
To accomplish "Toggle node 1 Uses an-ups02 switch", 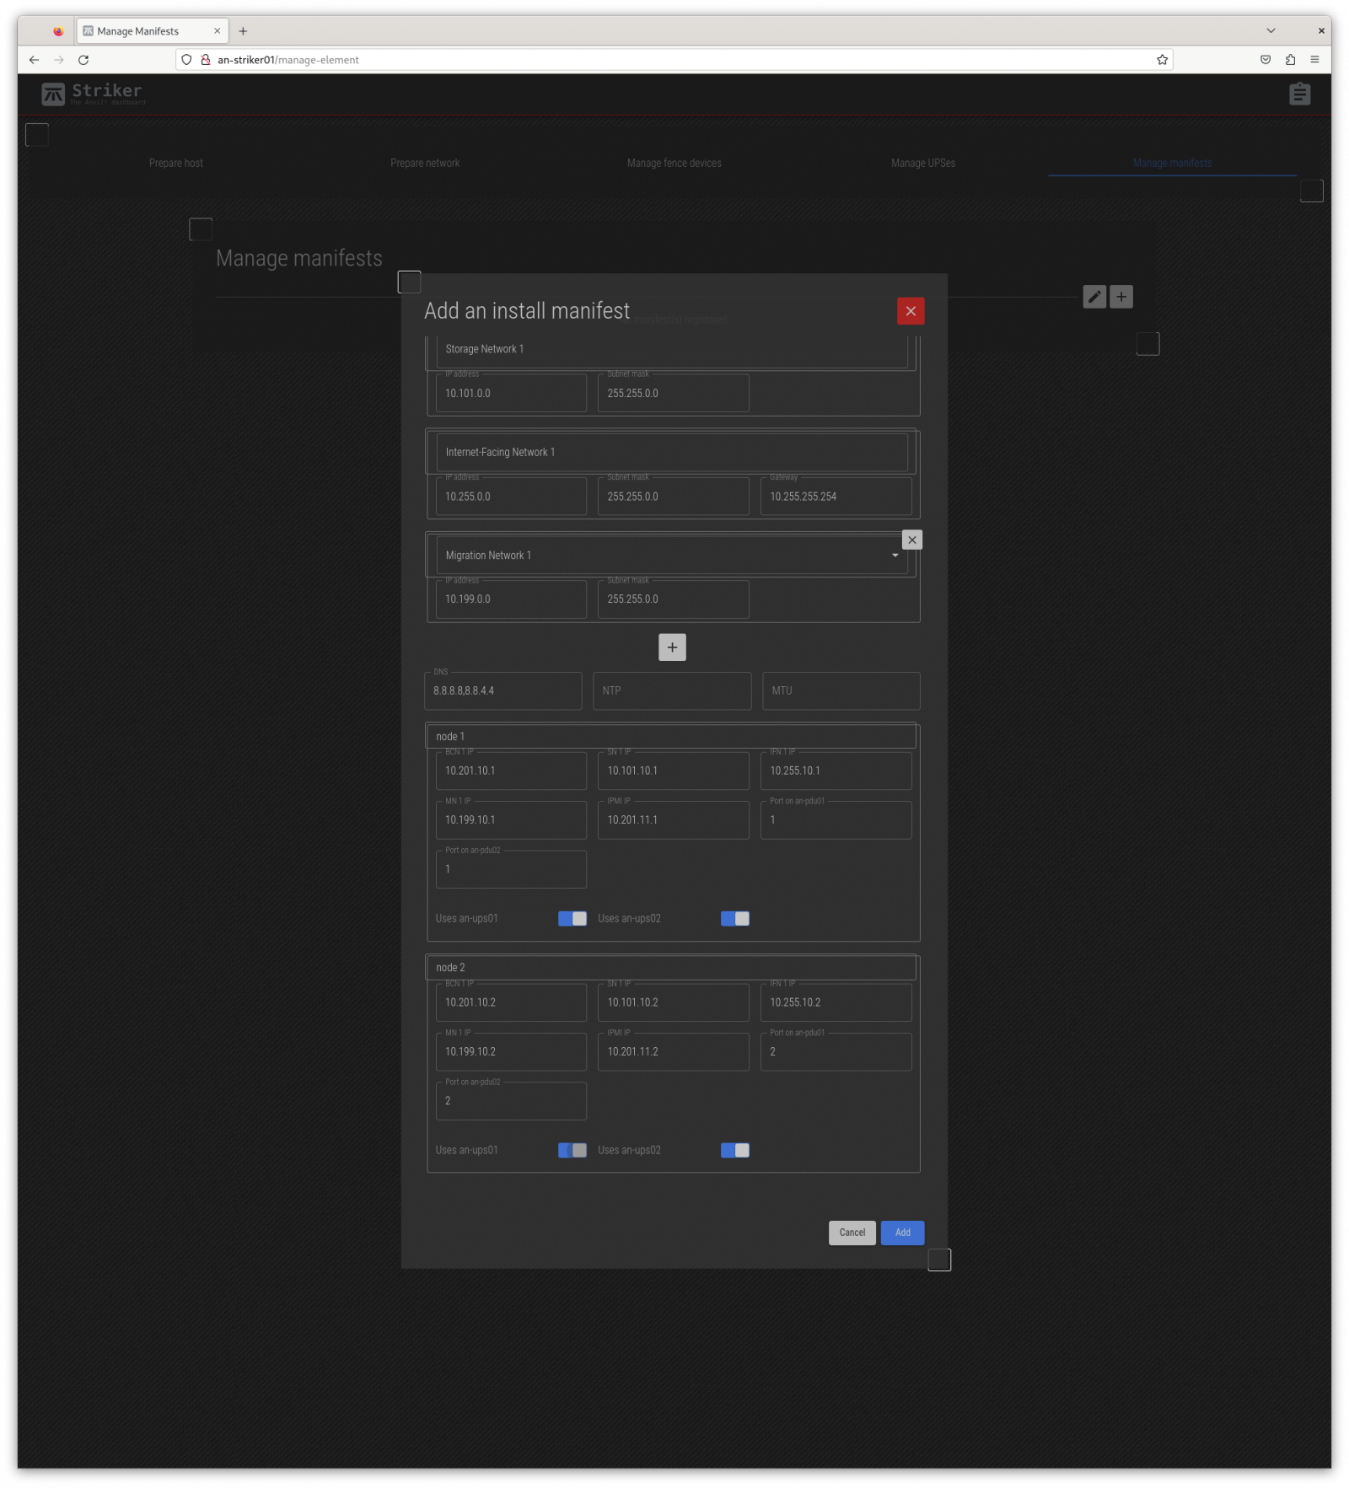I will pos(734,918).
